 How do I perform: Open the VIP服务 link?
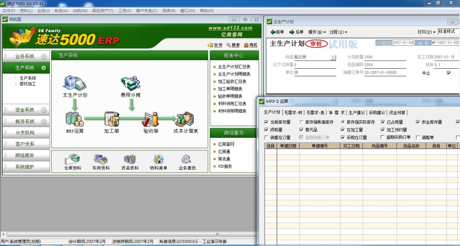click(x=225, y=166)
